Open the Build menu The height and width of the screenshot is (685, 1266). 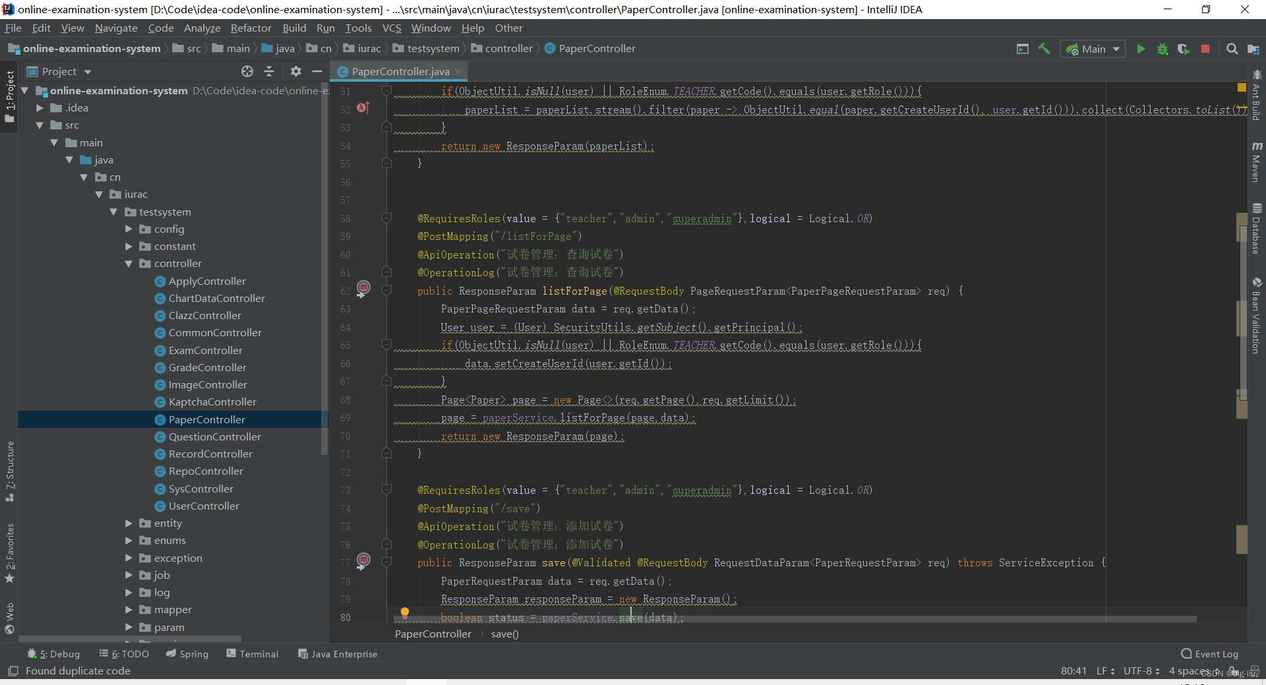coord(294,28)
